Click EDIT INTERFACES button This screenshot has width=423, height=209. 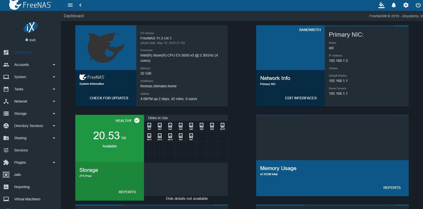tap(301, 98)
